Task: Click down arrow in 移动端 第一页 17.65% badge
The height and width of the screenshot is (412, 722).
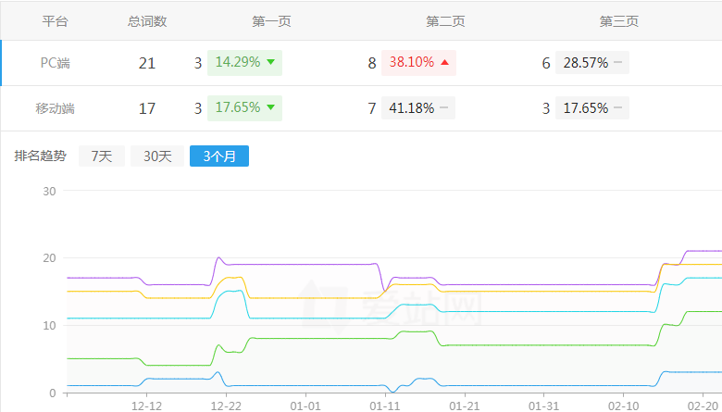Action: pyautogui.click(x=270, y=107)
